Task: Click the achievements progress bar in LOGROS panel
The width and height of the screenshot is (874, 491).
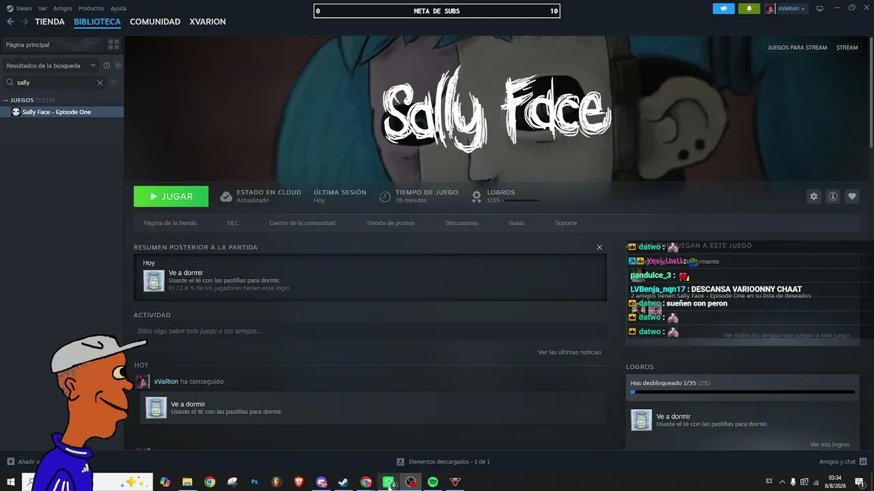Action: (x=742, y=392)
